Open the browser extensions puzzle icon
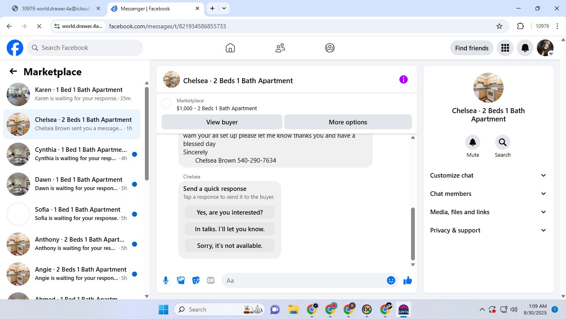566x319 pixels. (x=520, y=26)
